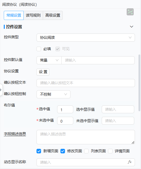
Task: Open the 控件类型 dropdown showing 协议阅读
Action: point(86,38)
